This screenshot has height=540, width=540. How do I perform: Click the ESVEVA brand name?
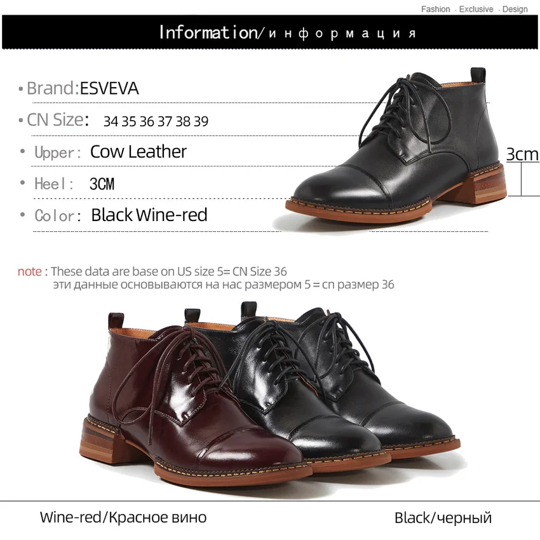tap(109, 88)
